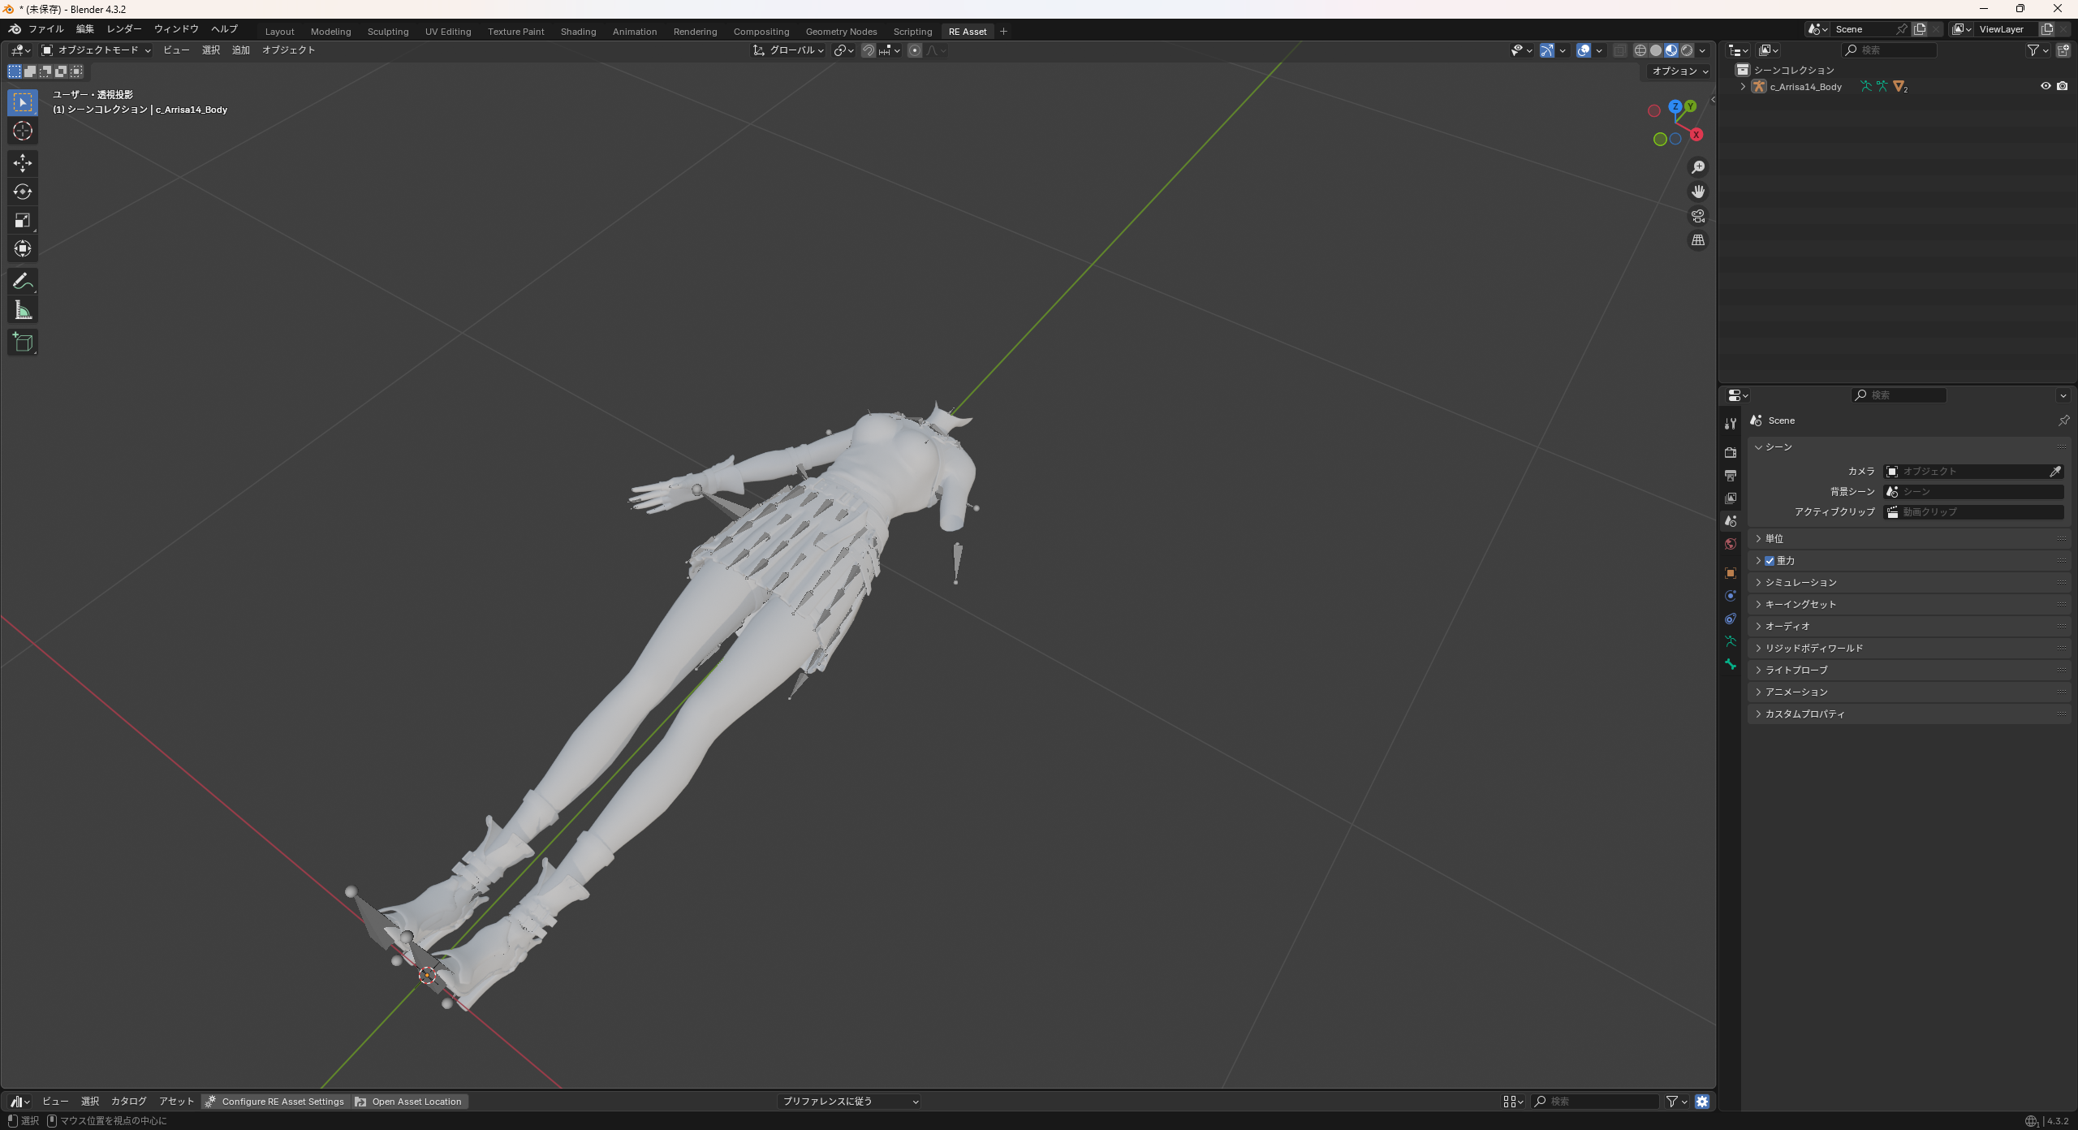Expand the リジッドボディワールド panel
Image resolution: width=2078 pixels, height=1130 pixels.
[1813, 649]
